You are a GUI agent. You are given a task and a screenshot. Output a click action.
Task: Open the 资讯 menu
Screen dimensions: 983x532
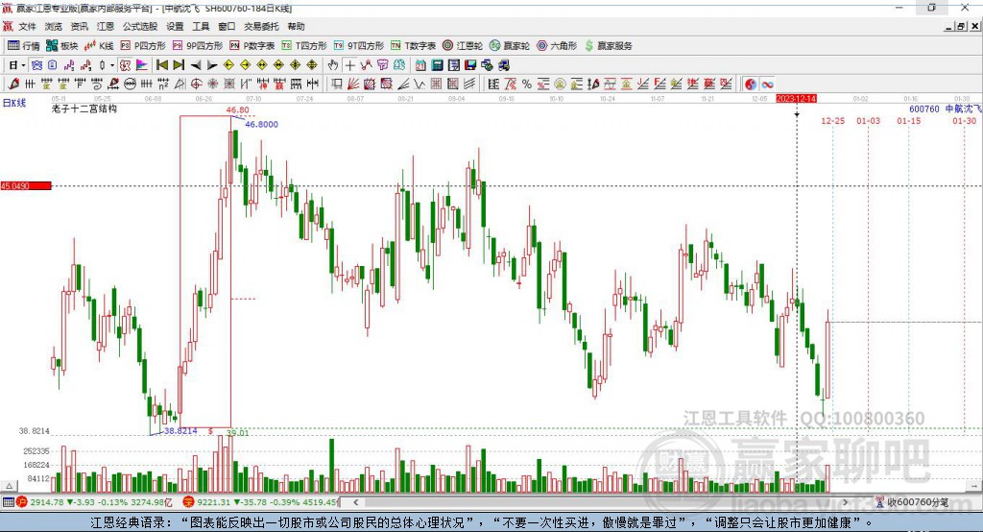coord(79,26)
